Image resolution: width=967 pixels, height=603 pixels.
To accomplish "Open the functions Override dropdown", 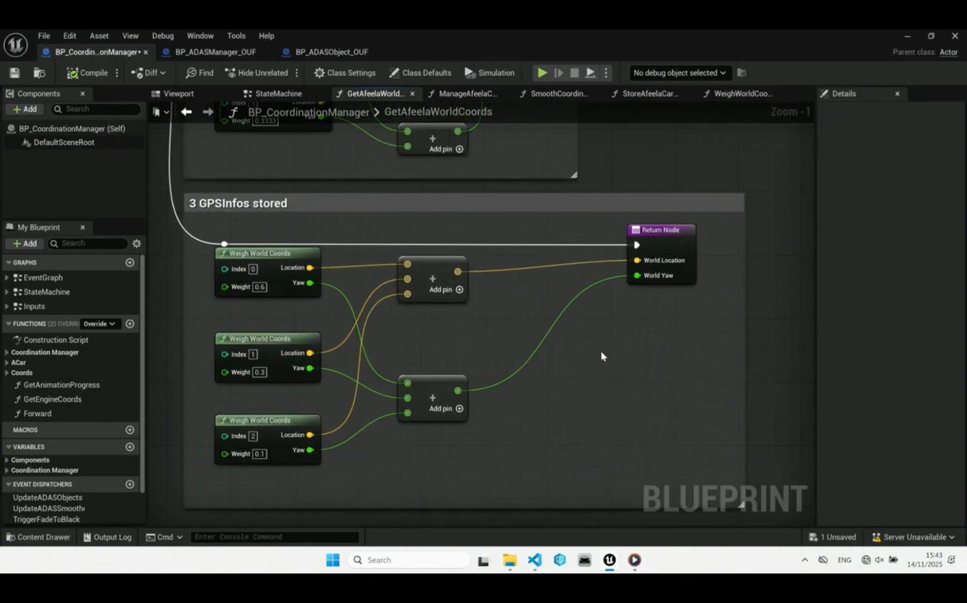I will click(x=99, y=324).
